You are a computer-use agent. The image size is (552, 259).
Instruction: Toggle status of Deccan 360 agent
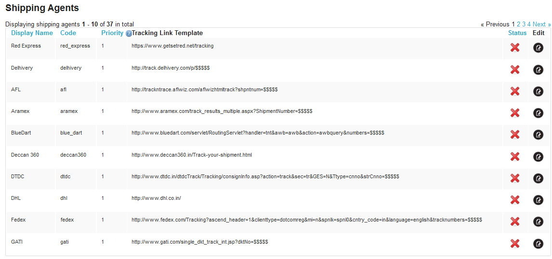[515, 157]
